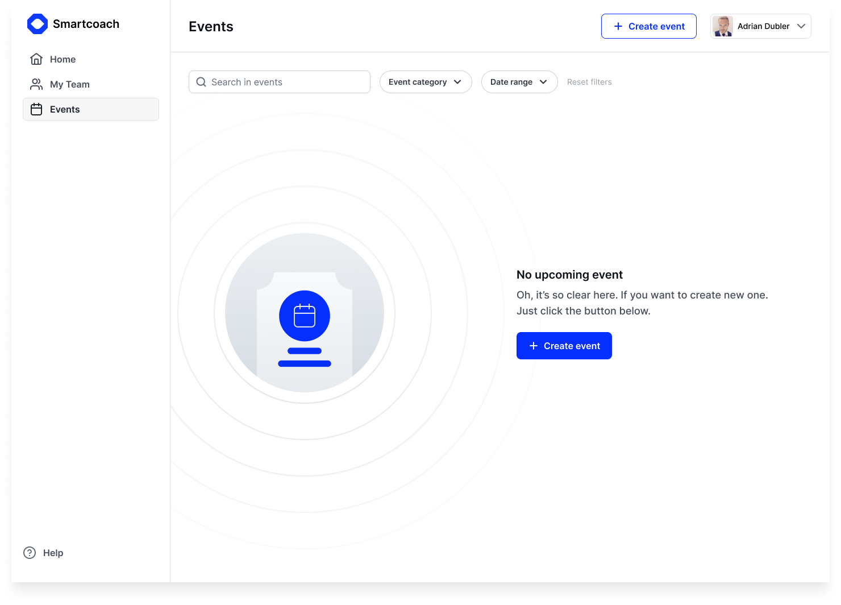
Task: Click the Events calendar icon in sidebar
Action: [36, 109]
